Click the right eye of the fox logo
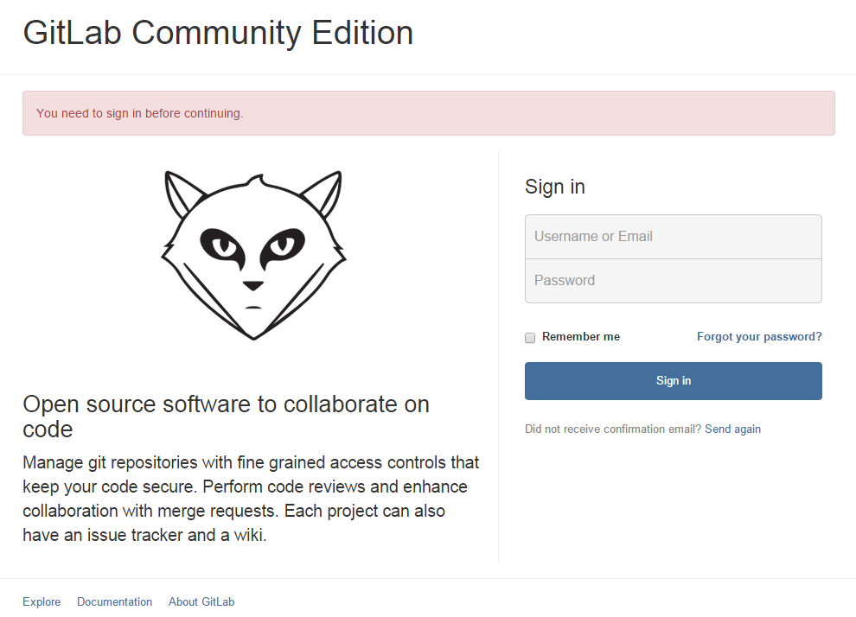This screenshot has width=856, height=617. pos(284,246)
